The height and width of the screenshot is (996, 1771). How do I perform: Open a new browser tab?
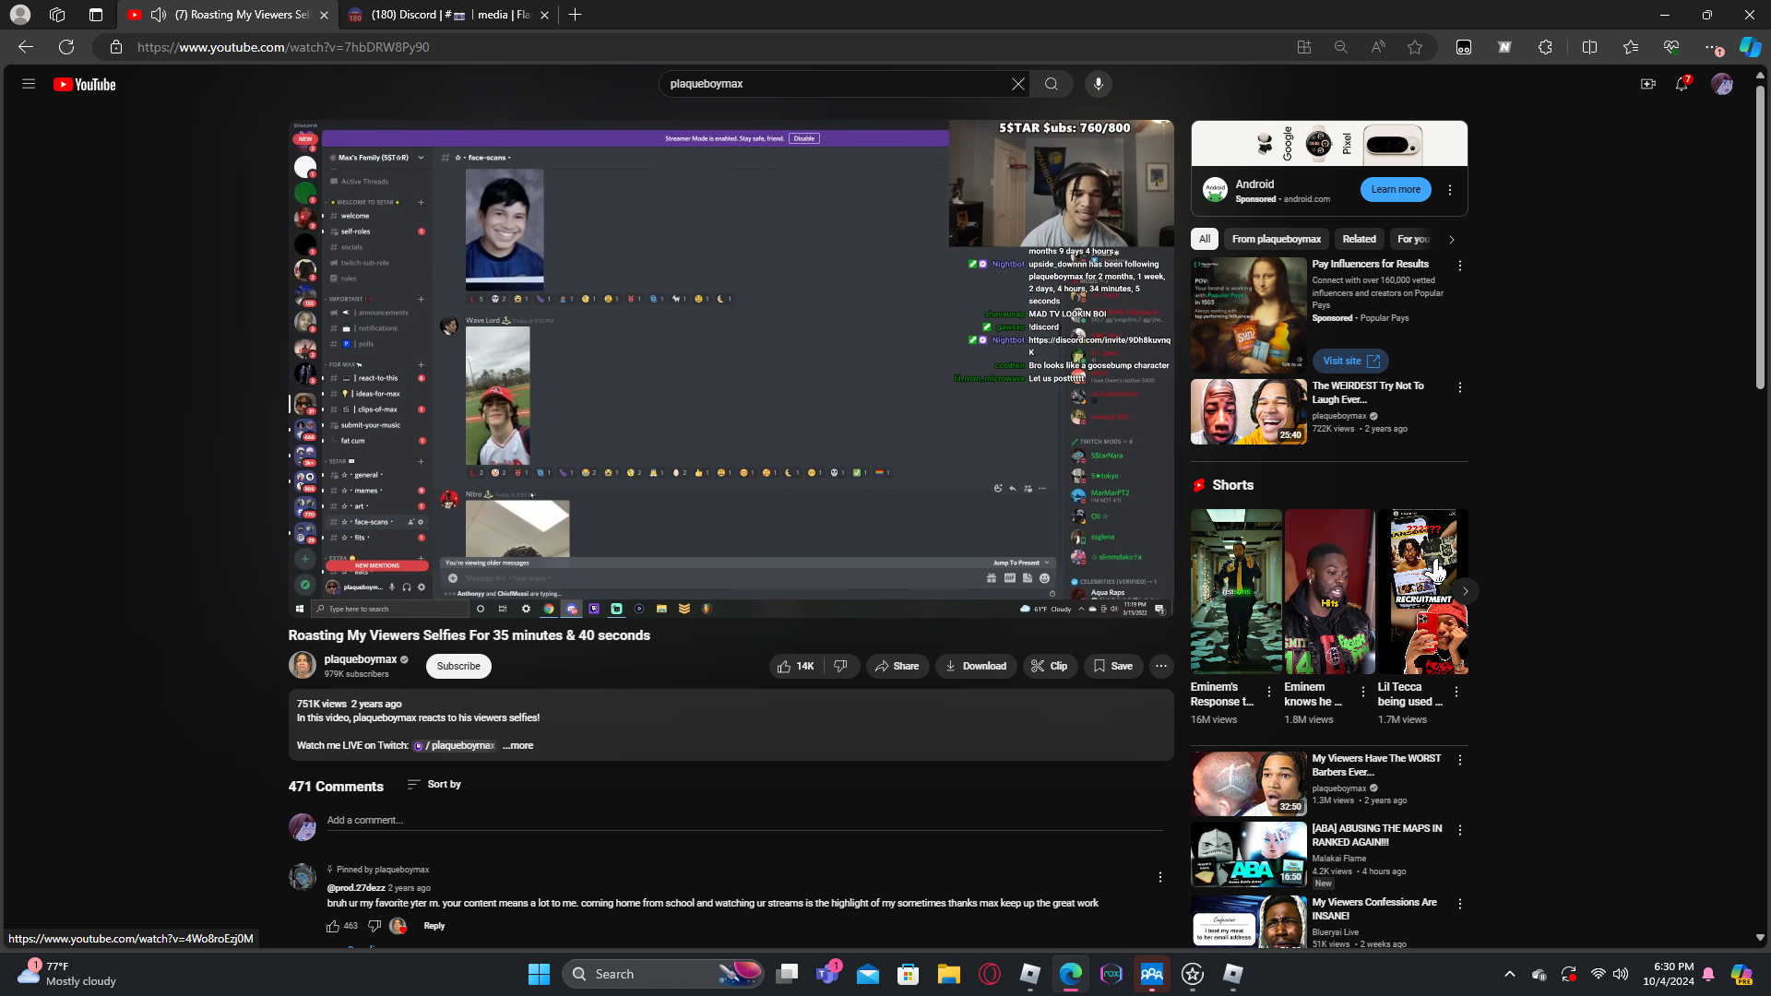tap(575, 15)
